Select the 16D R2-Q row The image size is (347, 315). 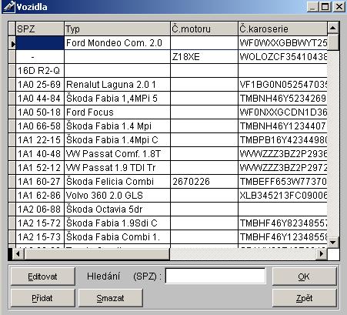click(168, 71)
